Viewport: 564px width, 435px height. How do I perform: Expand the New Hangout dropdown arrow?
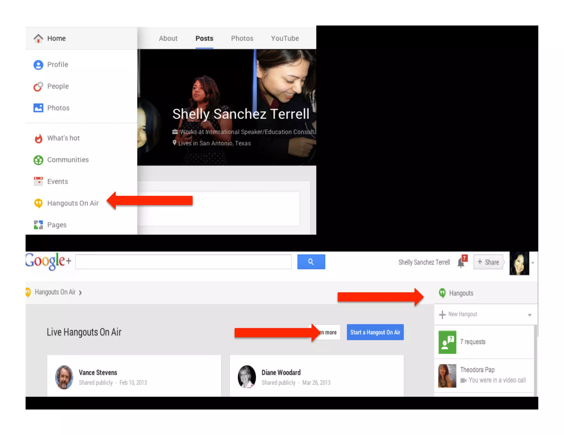529,315
